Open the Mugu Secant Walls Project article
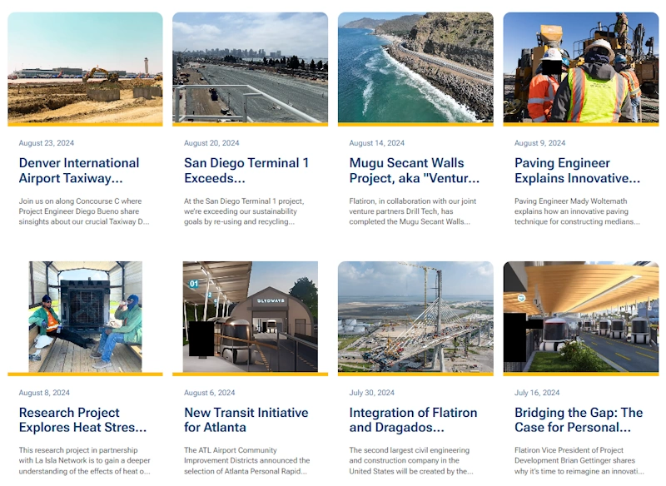 coord(414,171)
